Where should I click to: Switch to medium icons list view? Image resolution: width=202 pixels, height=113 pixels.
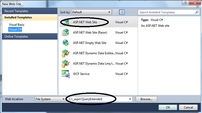pos(122,12)
